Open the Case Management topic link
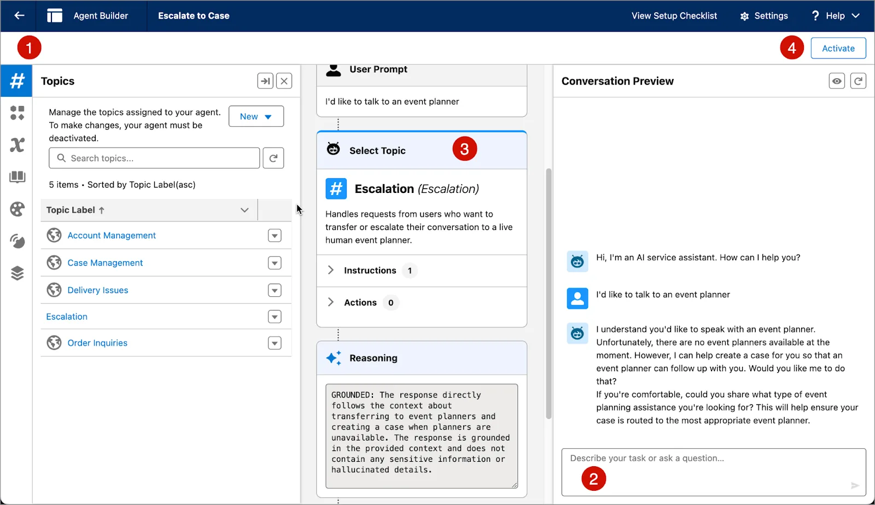875x505 pixels. pyautogui.click(x=105, y=262)
